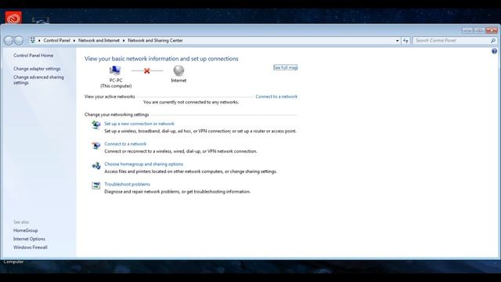Open Control Panel Home

pyautogui.click(x=33, y=56)
